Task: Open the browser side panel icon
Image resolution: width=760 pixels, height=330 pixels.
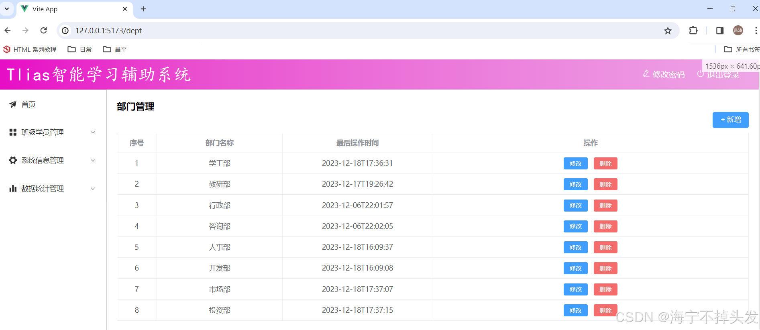Action: pos(720,31)
